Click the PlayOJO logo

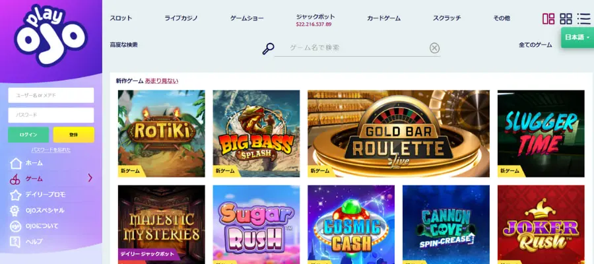[x=51, y=36]
